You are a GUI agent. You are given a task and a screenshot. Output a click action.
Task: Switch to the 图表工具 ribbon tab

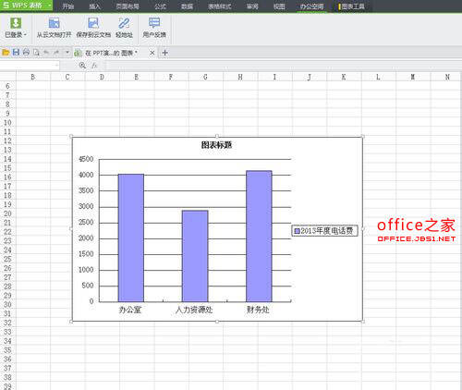click(x=352, y=6)
